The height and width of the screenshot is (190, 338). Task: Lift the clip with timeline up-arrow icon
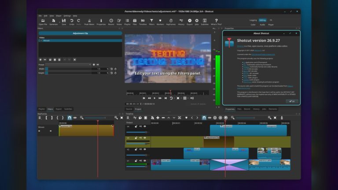point(169,117)
